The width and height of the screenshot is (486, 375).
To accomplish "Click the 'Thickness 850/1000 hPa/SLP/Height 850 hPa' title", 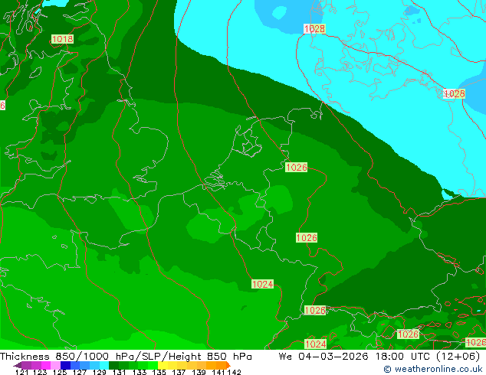I will [x=126, y=357].
